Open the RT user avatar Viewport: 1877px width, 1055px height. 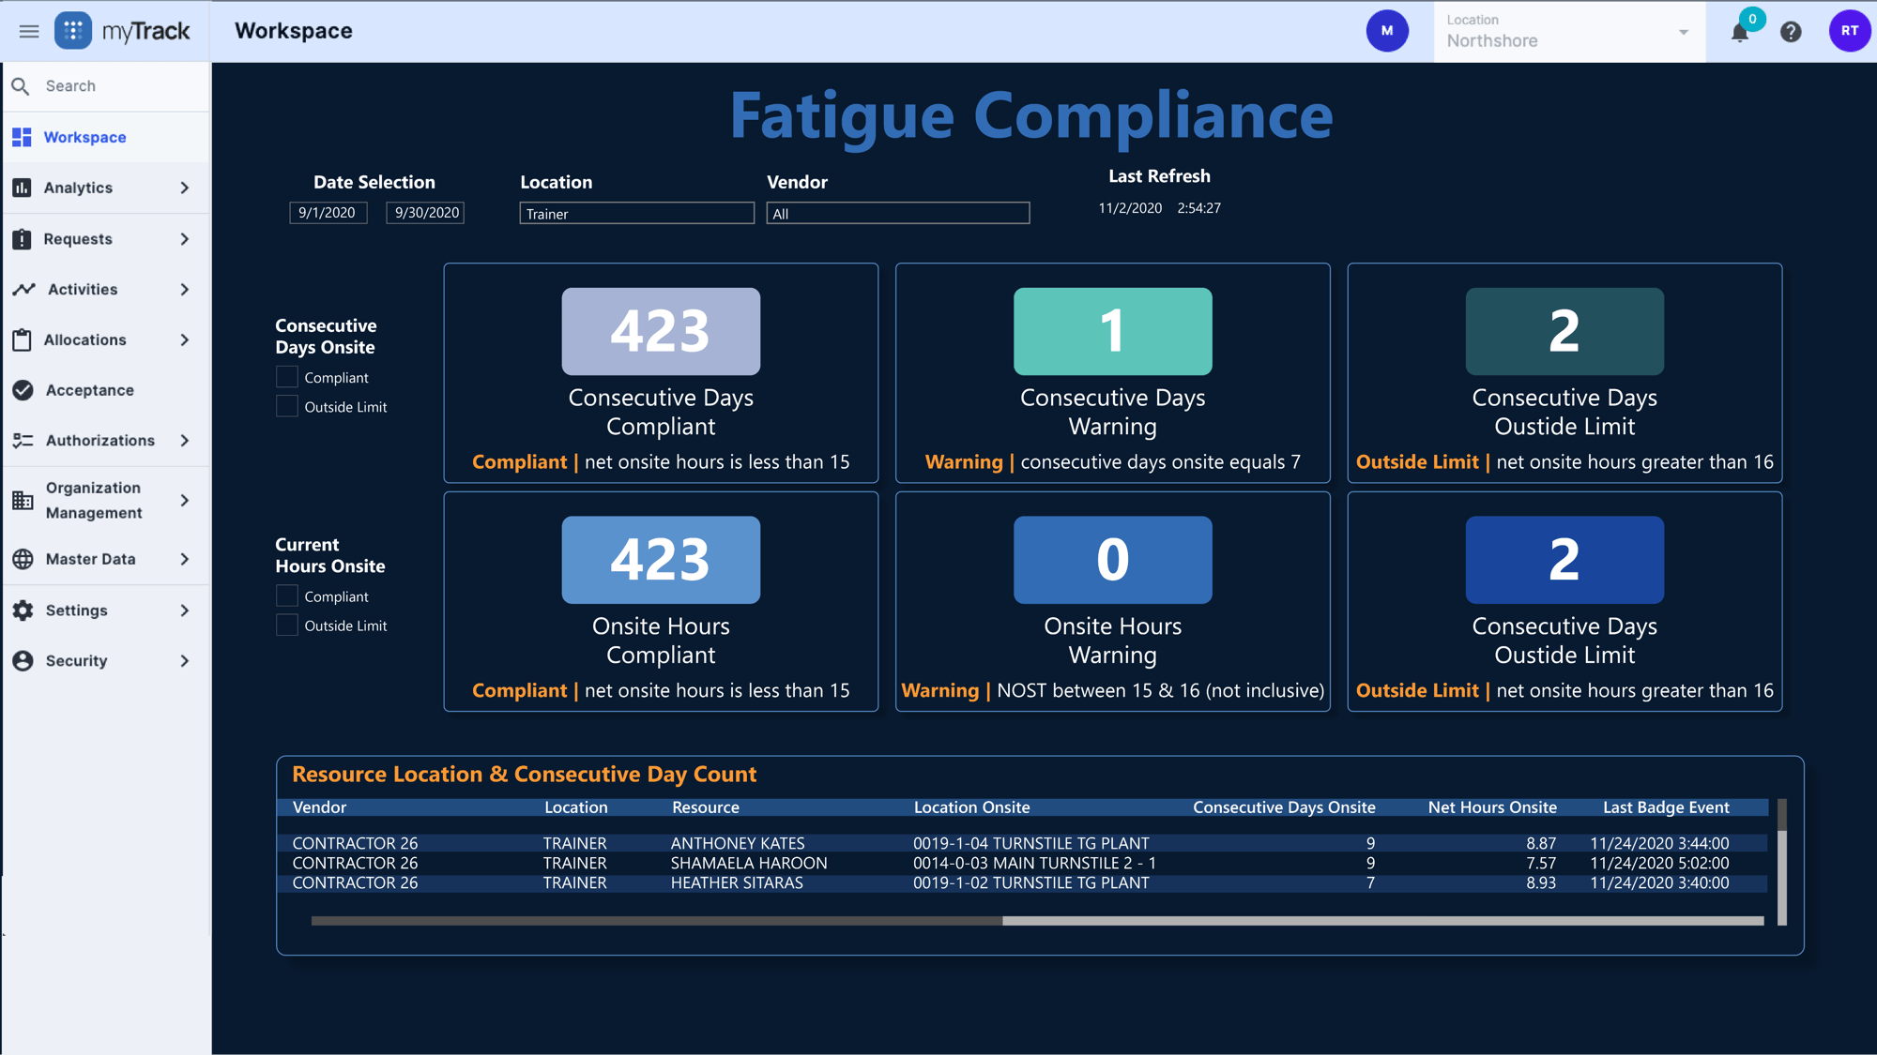point(1850,31)
